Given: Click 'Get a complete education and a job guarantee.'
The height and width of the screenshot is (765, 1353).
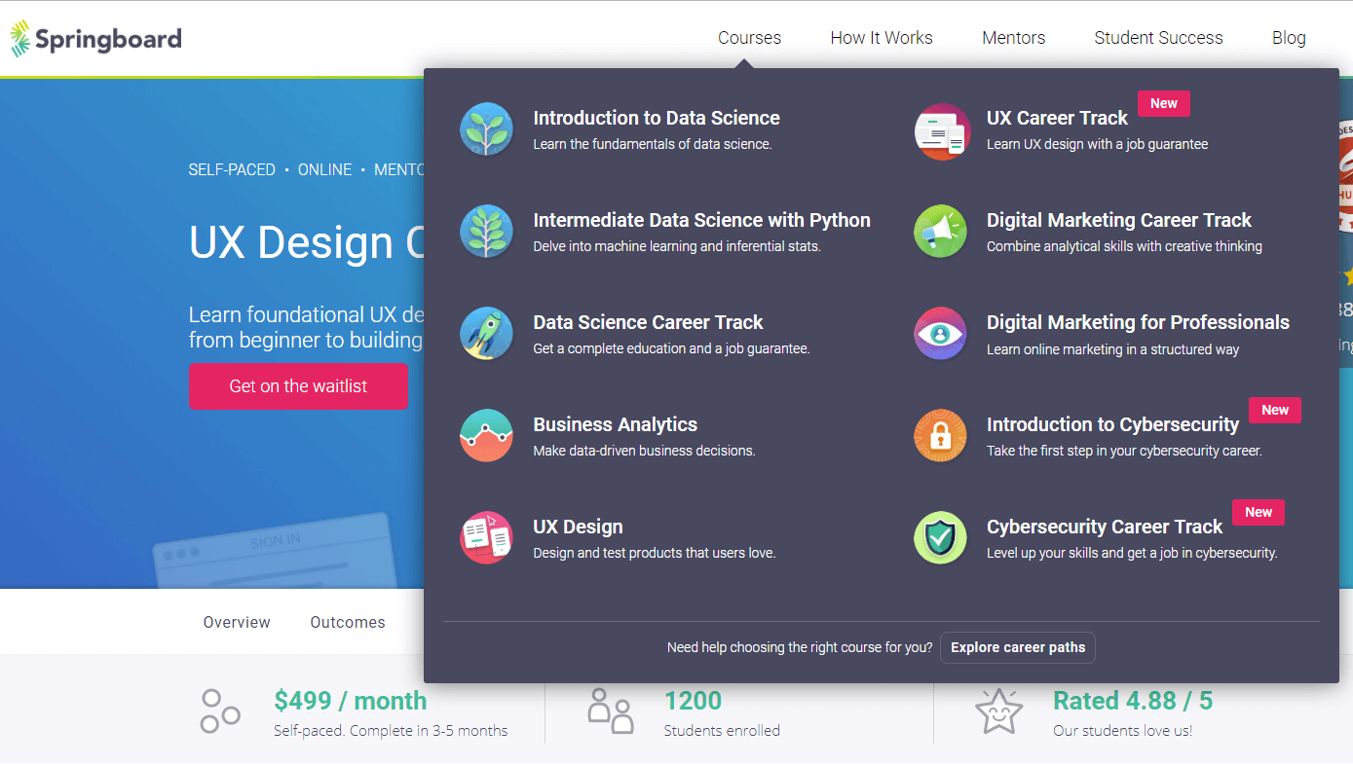Looking at the screenshot, I should 671,348.
